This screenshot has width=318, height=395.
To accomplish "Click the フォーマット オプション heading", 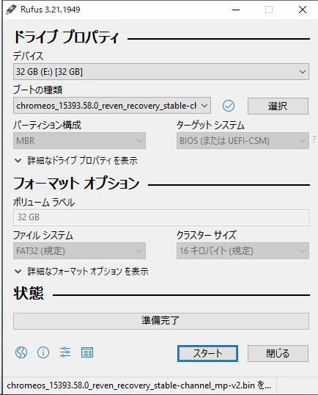I will point(76,183).
